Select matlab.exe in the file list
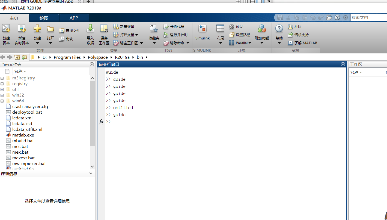This screenshot has width=387, height=220. (23, 135)
